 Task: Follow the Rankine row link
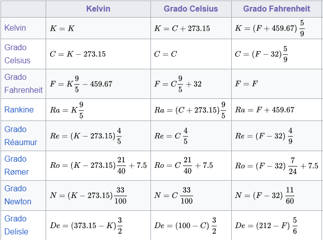[x=19, y=109]
